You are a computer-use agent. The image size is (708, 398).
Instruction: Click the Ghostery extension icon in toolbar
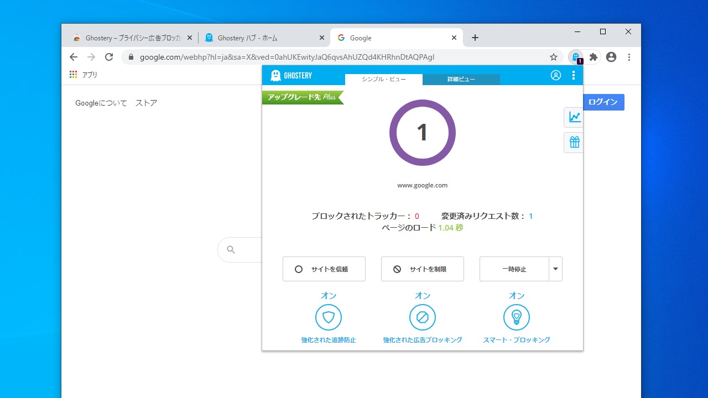pos(576,57)
